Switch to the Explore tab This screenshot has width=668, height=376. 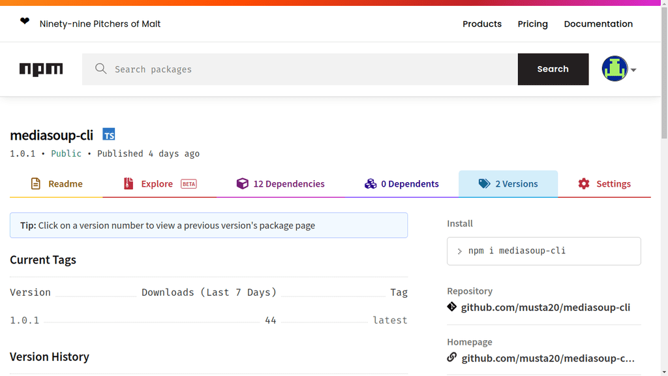coord(160,183)
